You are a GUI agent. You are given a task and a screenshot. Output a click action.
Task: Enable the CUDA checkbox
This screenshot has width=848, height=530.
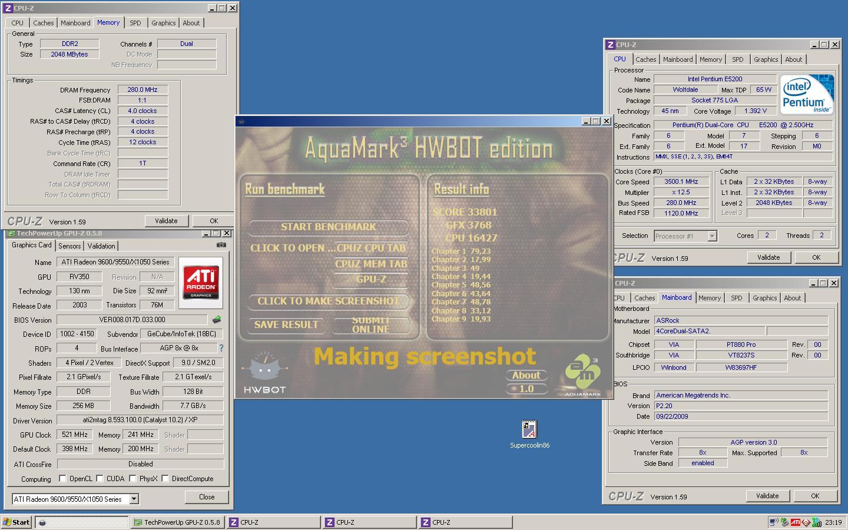(100, 478)
